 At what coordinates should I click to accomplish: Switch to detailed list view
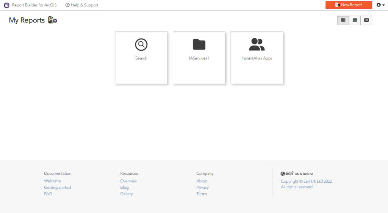(355, 20)
